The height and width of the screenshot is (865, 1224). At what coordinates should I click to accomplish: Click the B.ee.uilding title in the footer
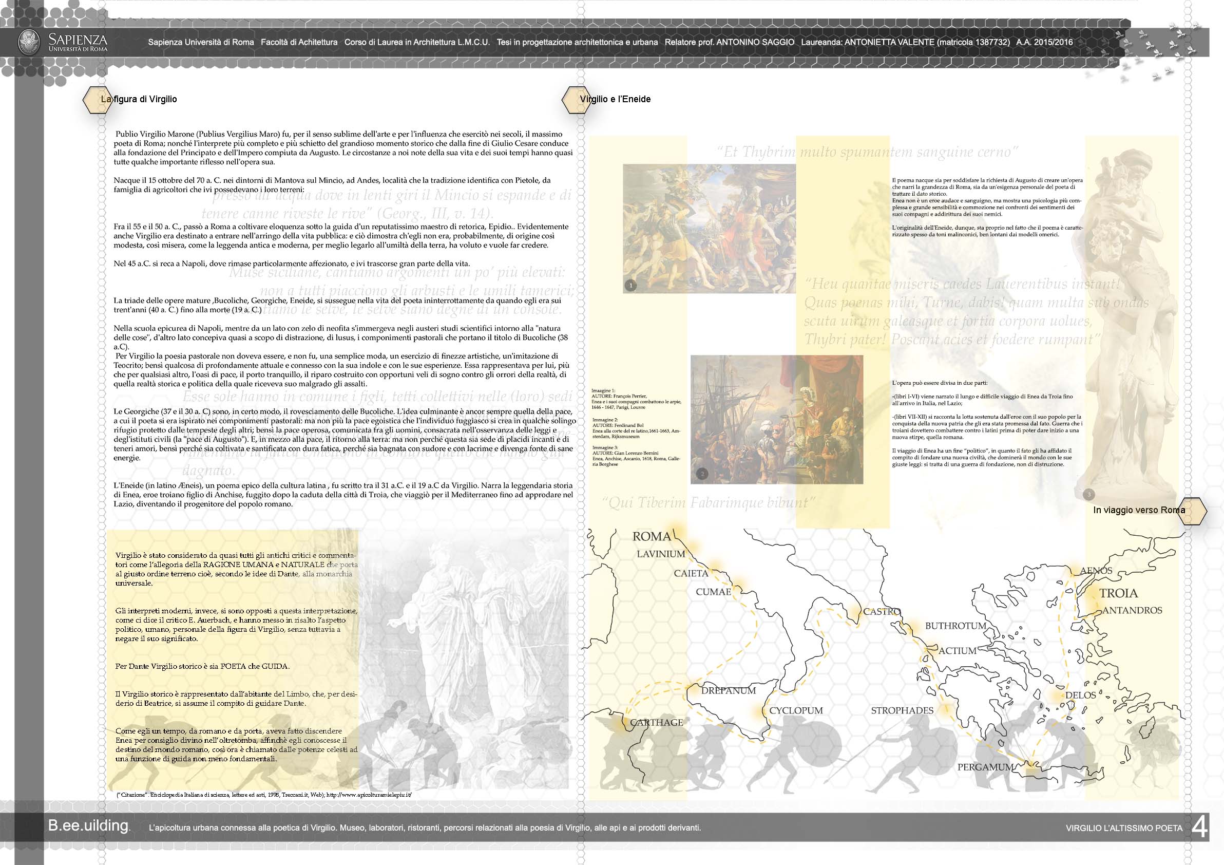pos(88,826)
